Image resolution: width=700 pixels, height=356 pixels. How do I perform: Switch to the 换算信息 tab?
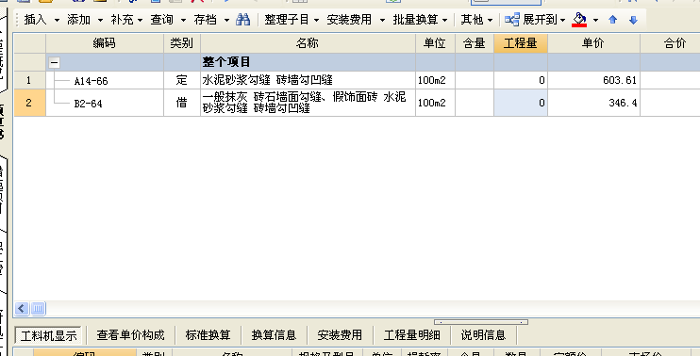point(274,335)
